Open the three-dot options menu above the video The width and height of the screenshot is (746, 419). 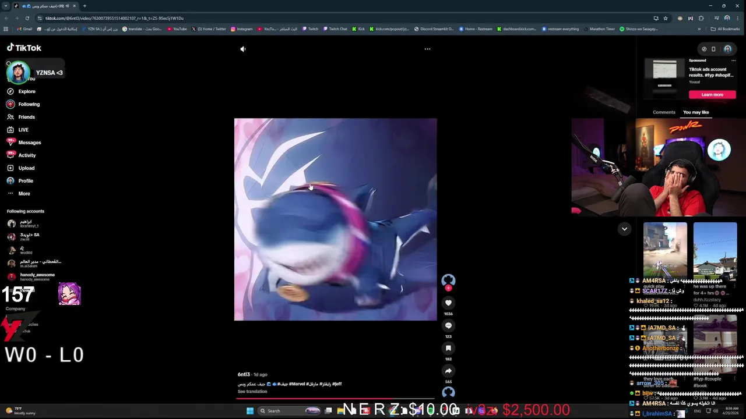pos(427,49)
